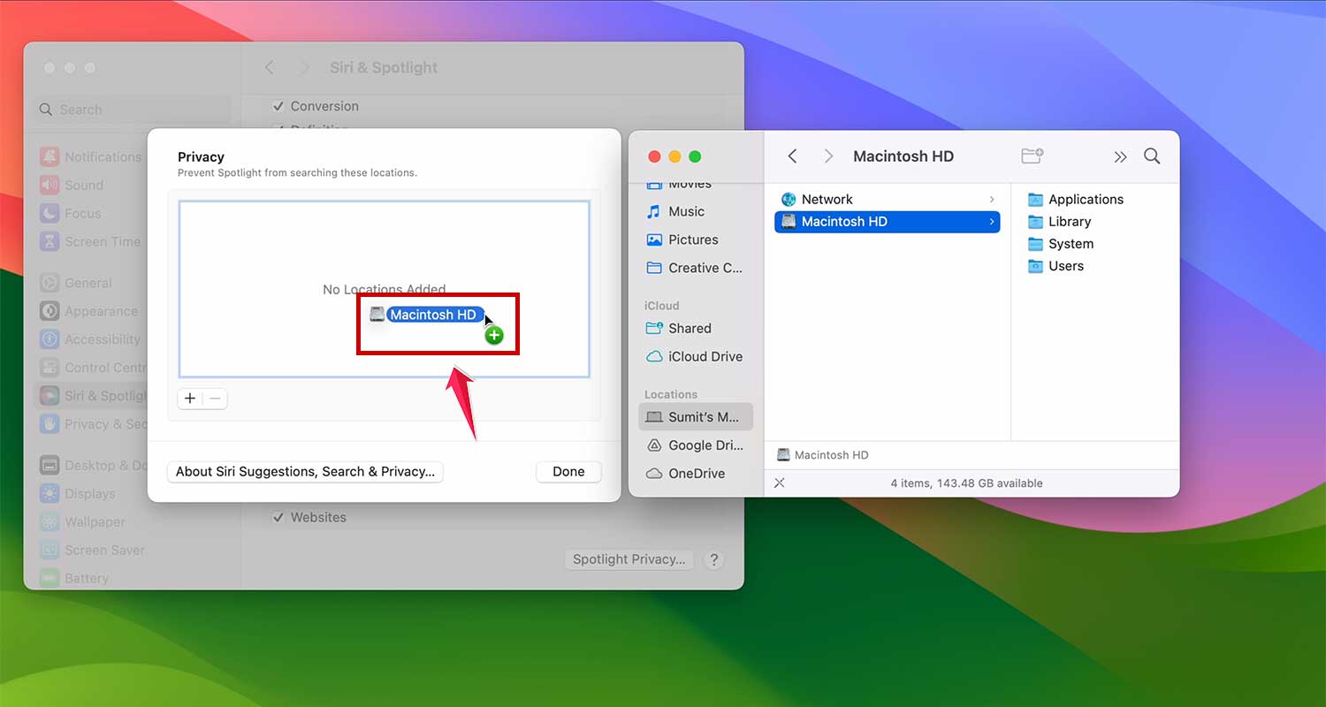Expand Macintosh HD with its chevron

(x=992, y=222)
